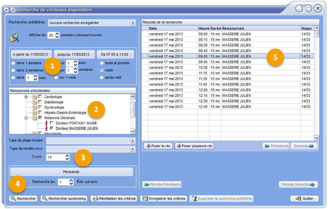Collapse the Médecine Générale tree node
328x209 pixels.
[x=26, y=118]
